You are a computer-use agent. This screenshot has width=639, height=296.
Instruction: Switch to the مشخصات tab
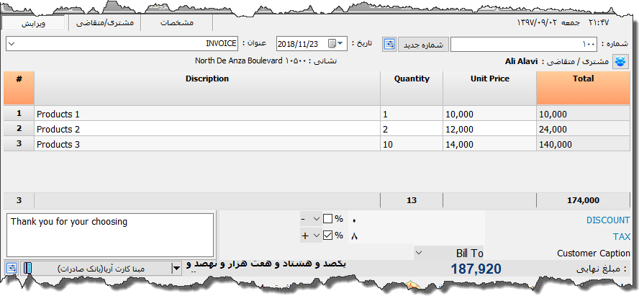click(176, 23)
